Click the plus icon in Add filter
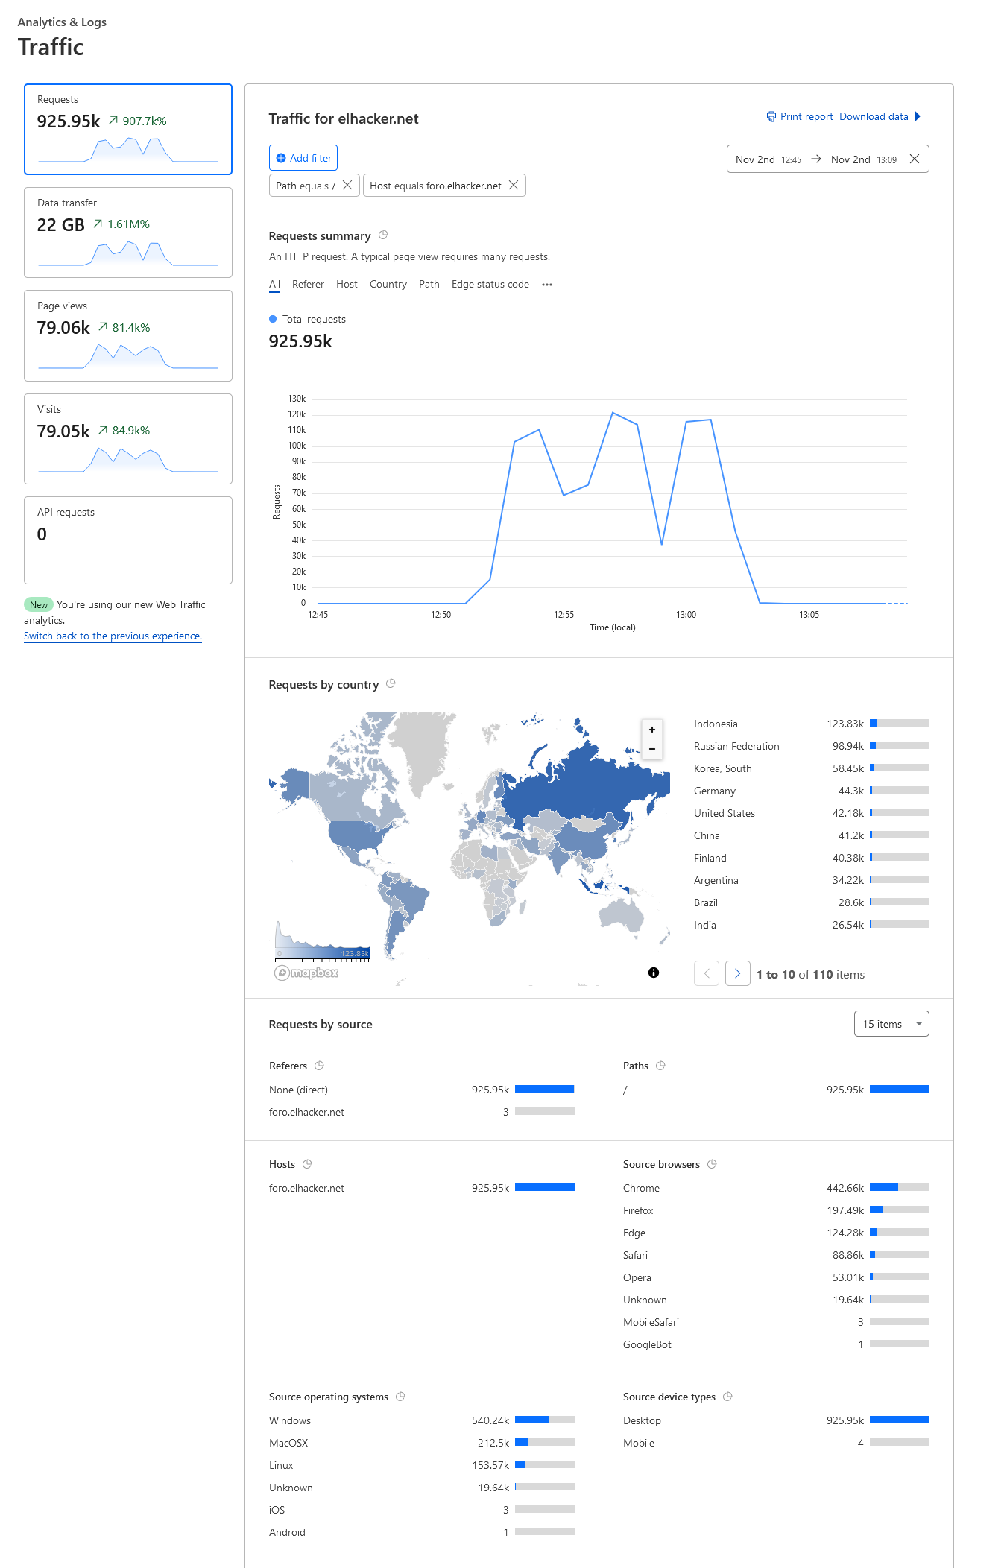This screenshot has width=1007, height=1568. [x=281, y=158]
